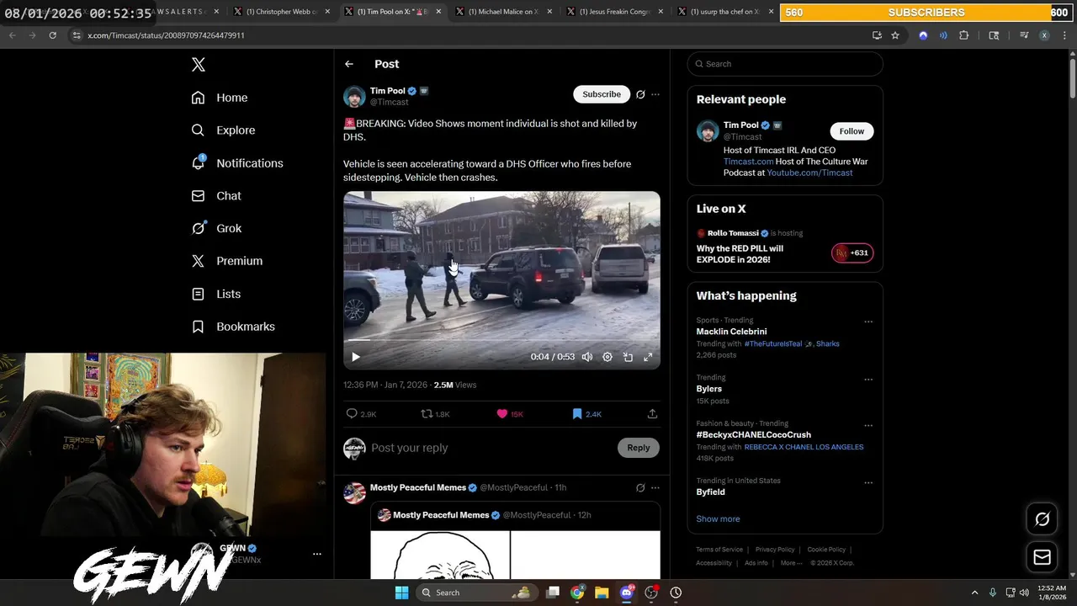Open Mostly Peaceful Memes profile name in reply
The image size is (1077, 606).
(x=418, y=487)
